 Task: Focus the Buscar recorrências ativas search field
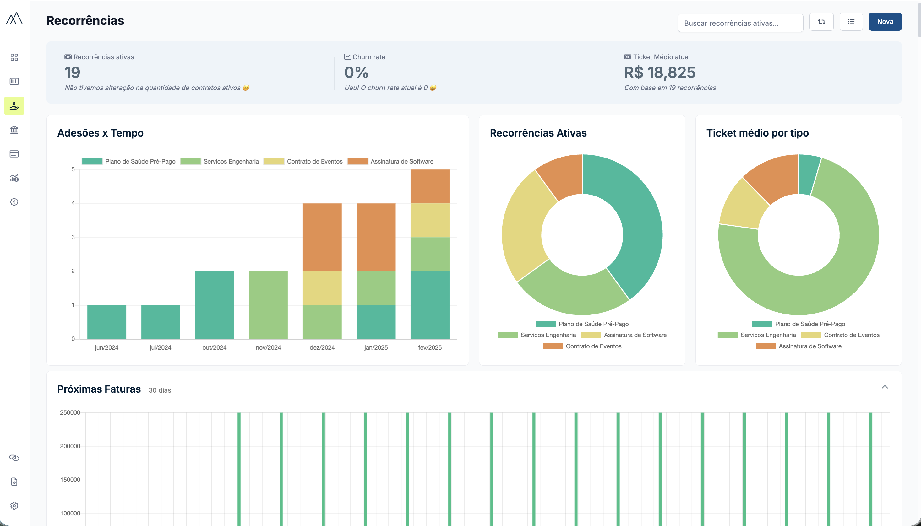coord(740,23)
